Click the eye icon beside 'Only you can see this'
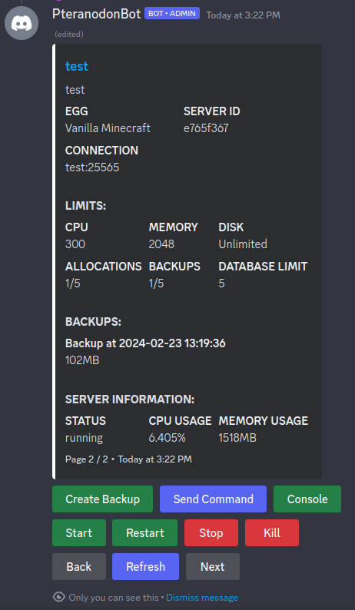This screenshot has width=355, height=610. [58, 597]
